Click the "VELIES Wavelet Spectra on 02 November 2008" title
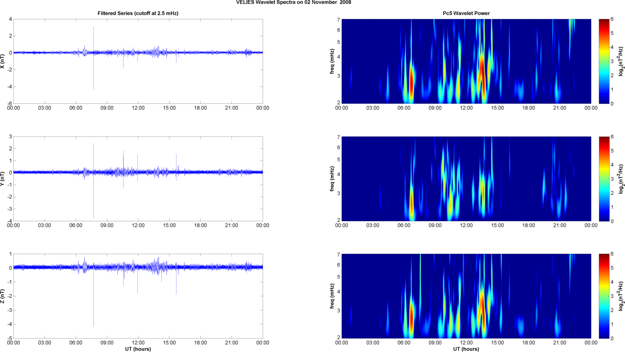This screenshot has height=352, width=625. click(x=294, y=2)
